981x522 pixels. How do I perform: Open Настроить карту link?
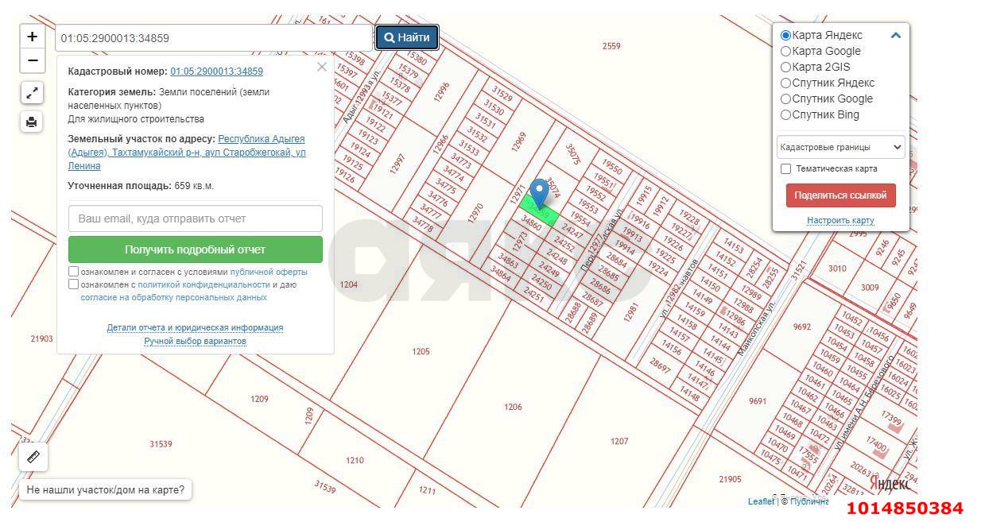pos(840,221)
